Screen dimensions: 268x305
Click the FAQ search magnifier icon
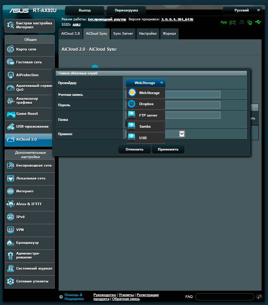[259, 297]
